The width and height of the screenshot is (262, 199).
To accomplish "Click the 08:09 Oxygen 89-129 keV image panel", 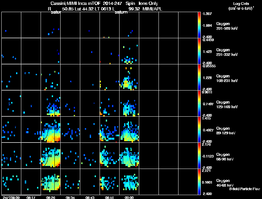I will (x=11, y=129).
